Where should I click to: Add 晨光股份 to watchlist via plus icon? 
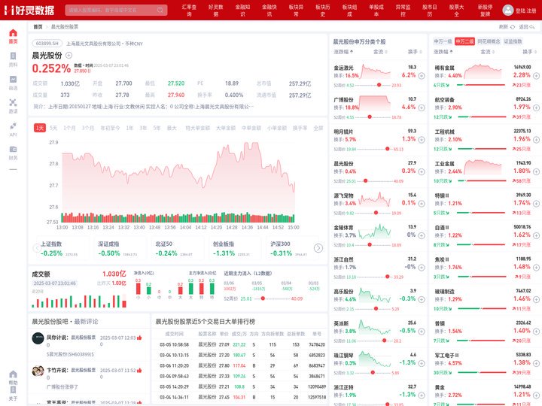tap(69, 55)
